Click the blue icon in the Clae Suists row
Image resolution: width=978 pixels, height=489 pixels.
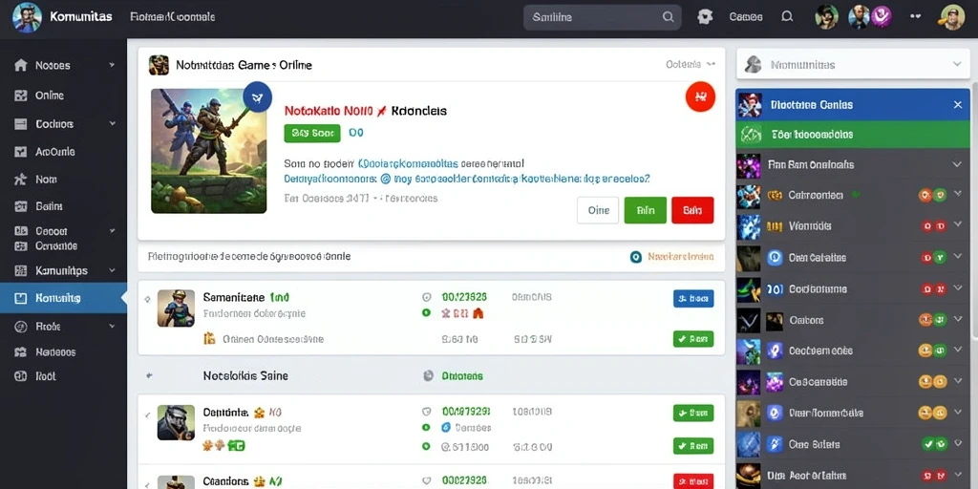point(775,444)
